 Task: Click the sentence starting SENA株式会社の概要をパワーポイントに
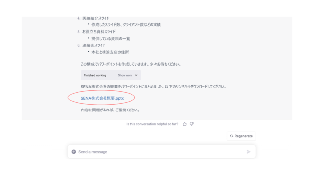coord(154,87)
